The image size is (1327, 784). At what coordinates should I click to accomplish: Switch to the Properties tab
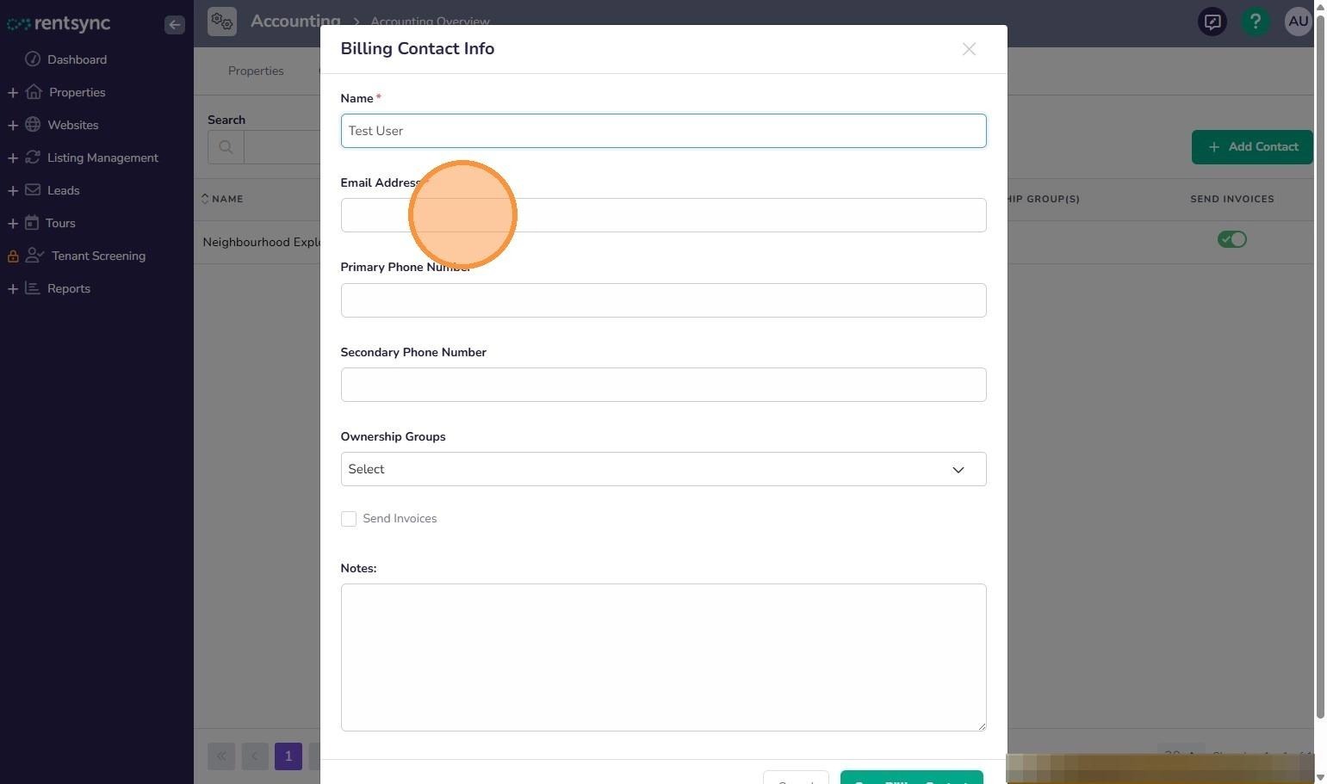pos(256,71)
